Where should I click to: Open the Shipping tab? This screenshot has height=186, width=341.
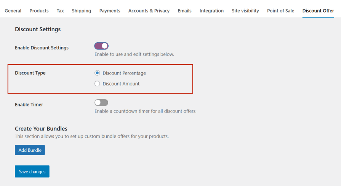click(82, 11)
